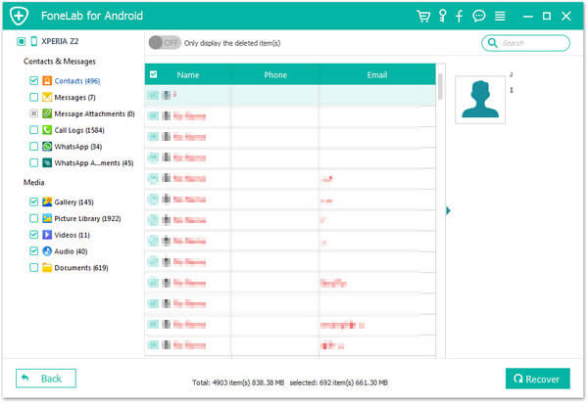This screenshot has height=403, width=588.
Task: Check the Messages checkbox
Action: pyautogui.click(x=34, y=97)
